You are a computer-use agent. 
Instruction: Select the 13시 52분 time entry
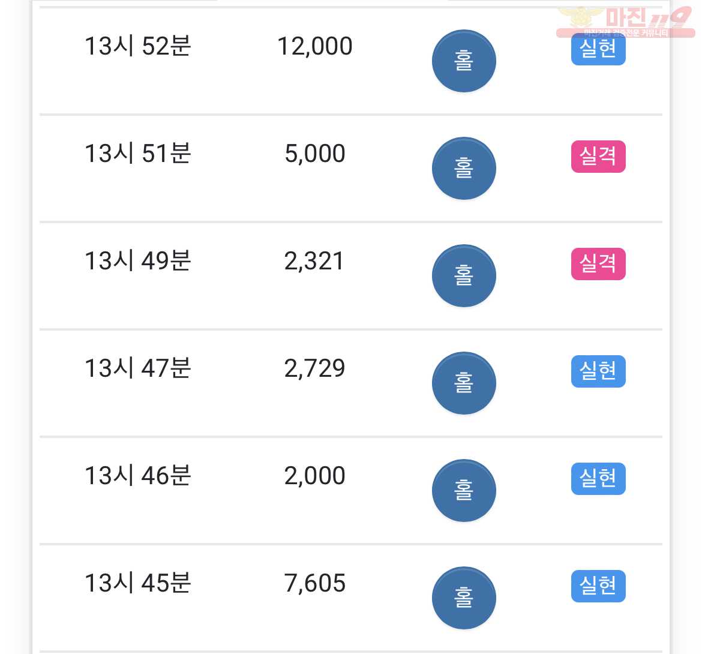(138, 46)
